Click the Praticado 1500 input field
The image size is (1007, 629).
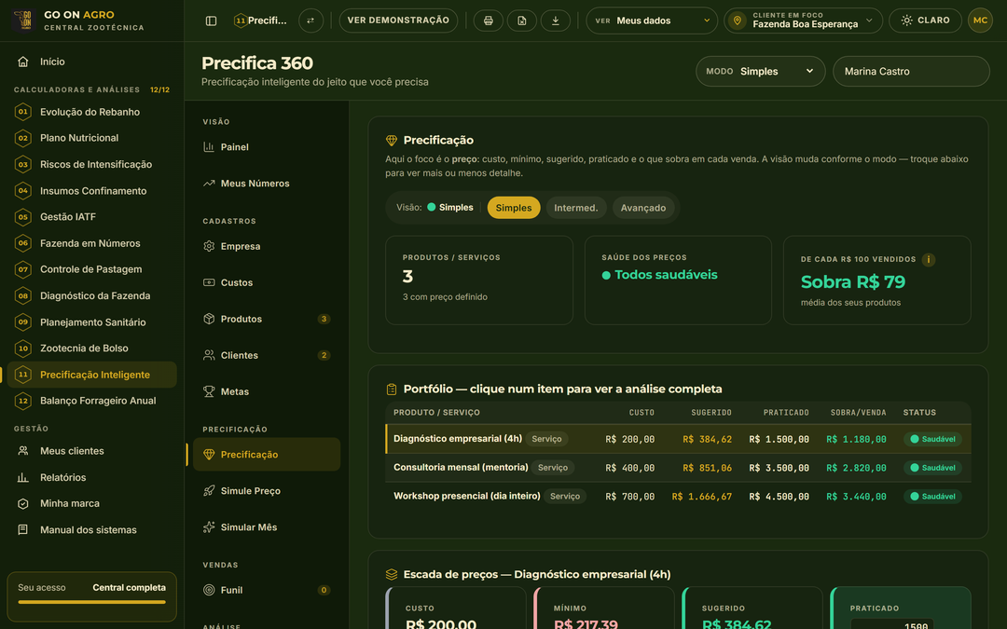[891, 624]
